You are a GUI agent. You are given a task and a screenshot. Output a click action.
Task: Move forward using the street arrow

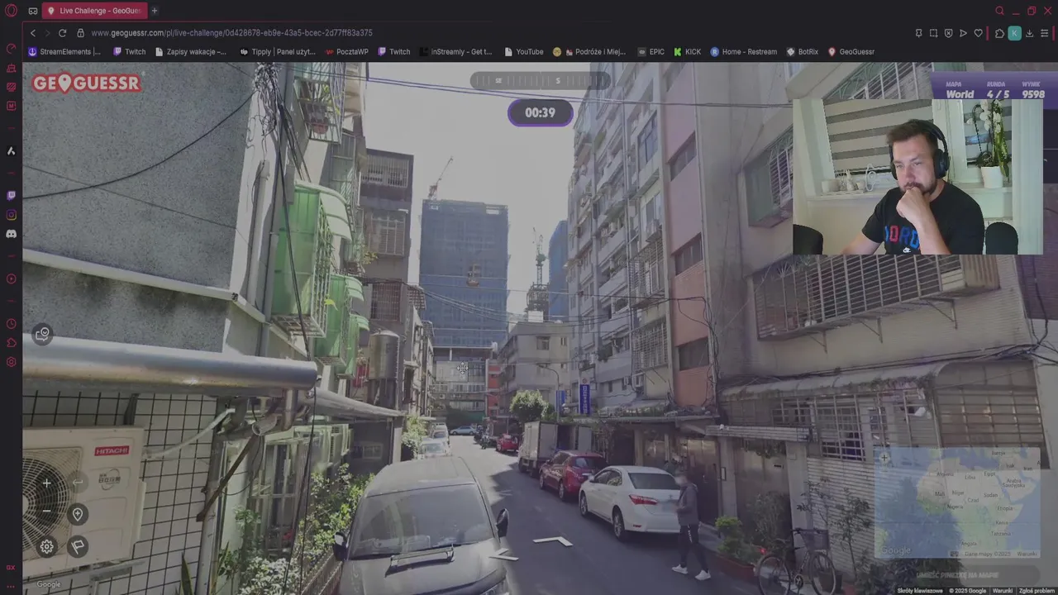pyautogui.click(x=552, y=541)
